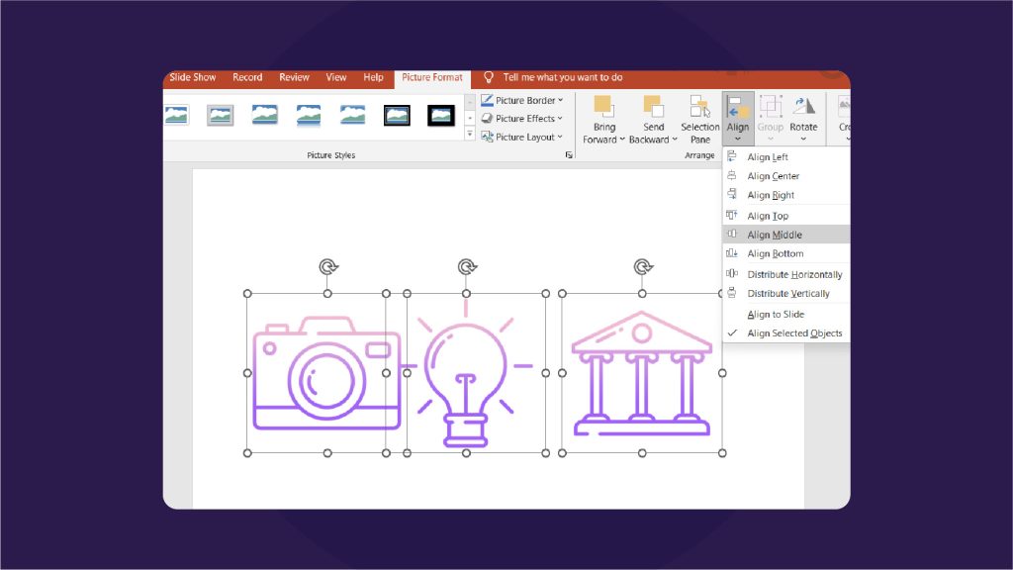Open the Send Backward dropdown arrow
This screenshot has height=570, width=1013.
676,140
